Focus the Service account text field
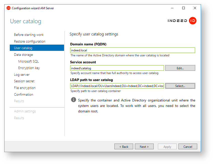Viewport: 213px width, 164px height. click(x=117, y=68)
